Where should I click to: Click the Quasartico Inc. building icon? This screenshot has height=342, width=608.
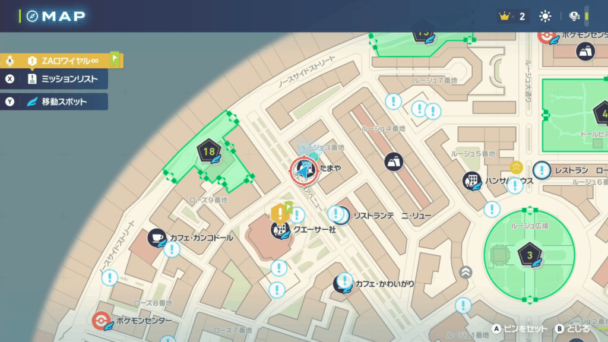(280, 230)
